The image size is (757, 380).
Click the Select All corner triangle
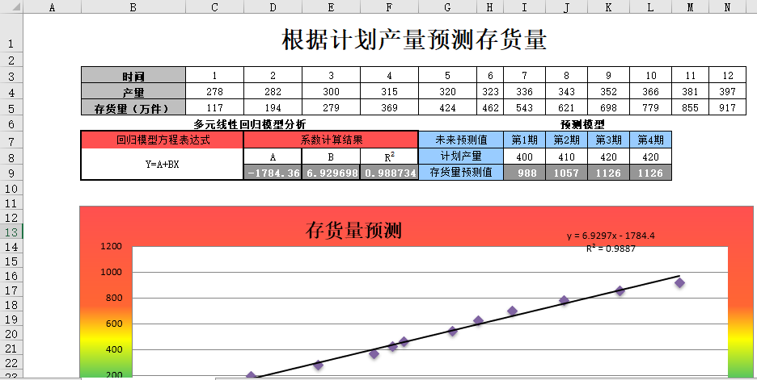[x=11, y=7]
